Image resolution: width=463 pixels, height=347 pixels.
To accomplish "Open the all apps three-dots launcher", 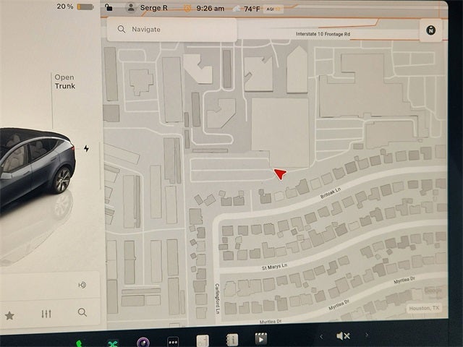I will coord(173,341).
